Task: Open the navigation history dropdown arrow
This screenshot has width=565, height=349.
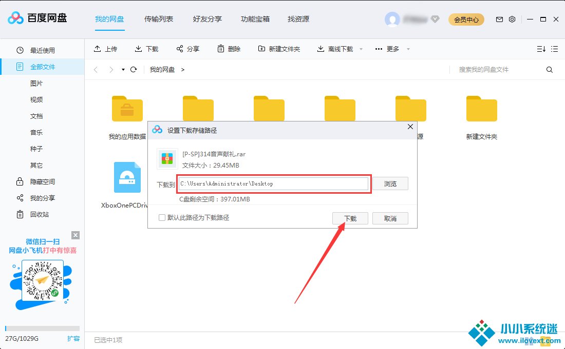Action: coord(123,70)
